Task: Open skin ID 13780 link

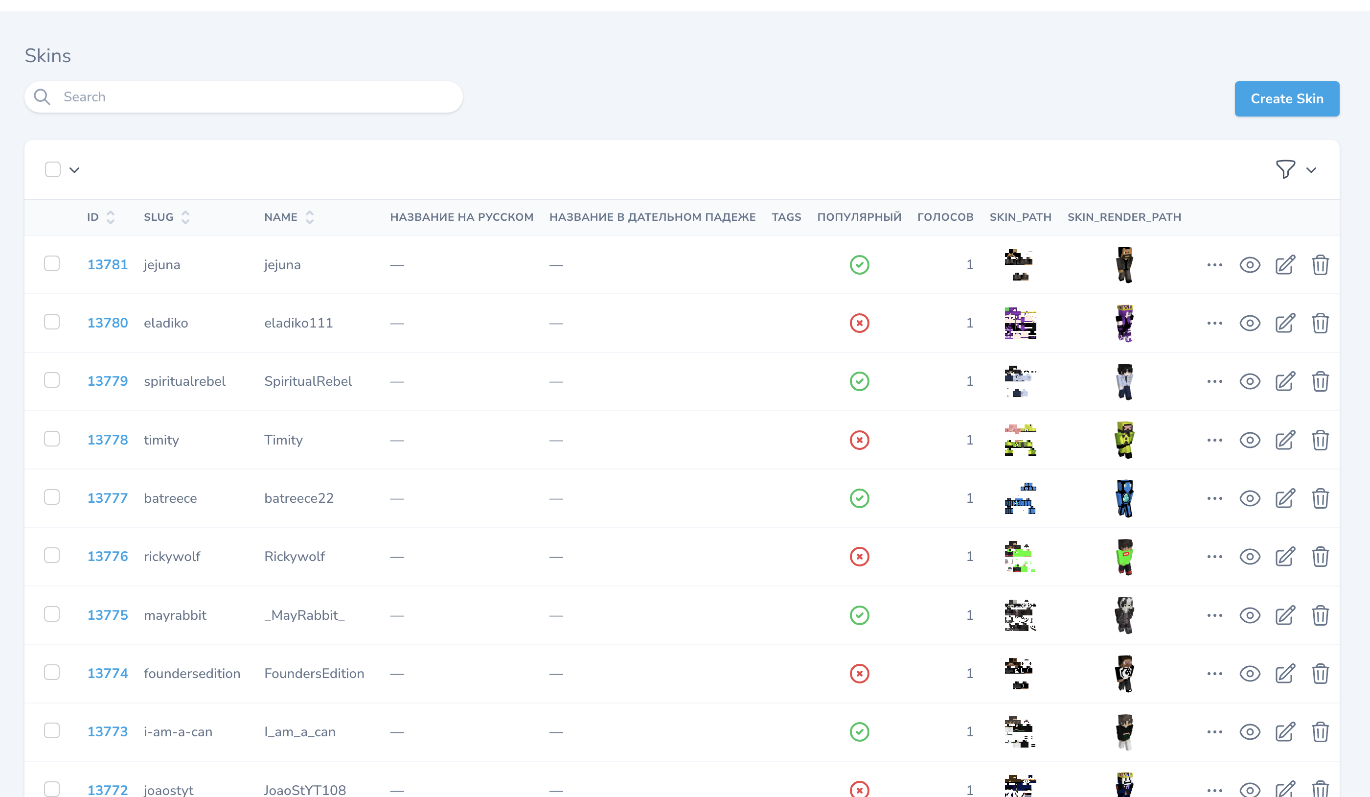Action: pyautogui.click(x=108, y=323)
